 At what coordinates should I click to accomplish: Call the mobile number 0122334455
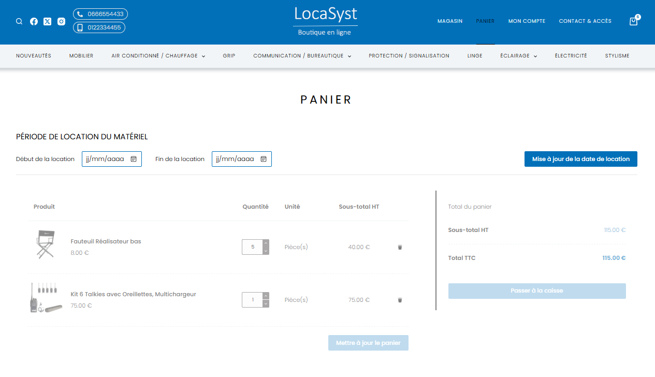click(99, 27)
